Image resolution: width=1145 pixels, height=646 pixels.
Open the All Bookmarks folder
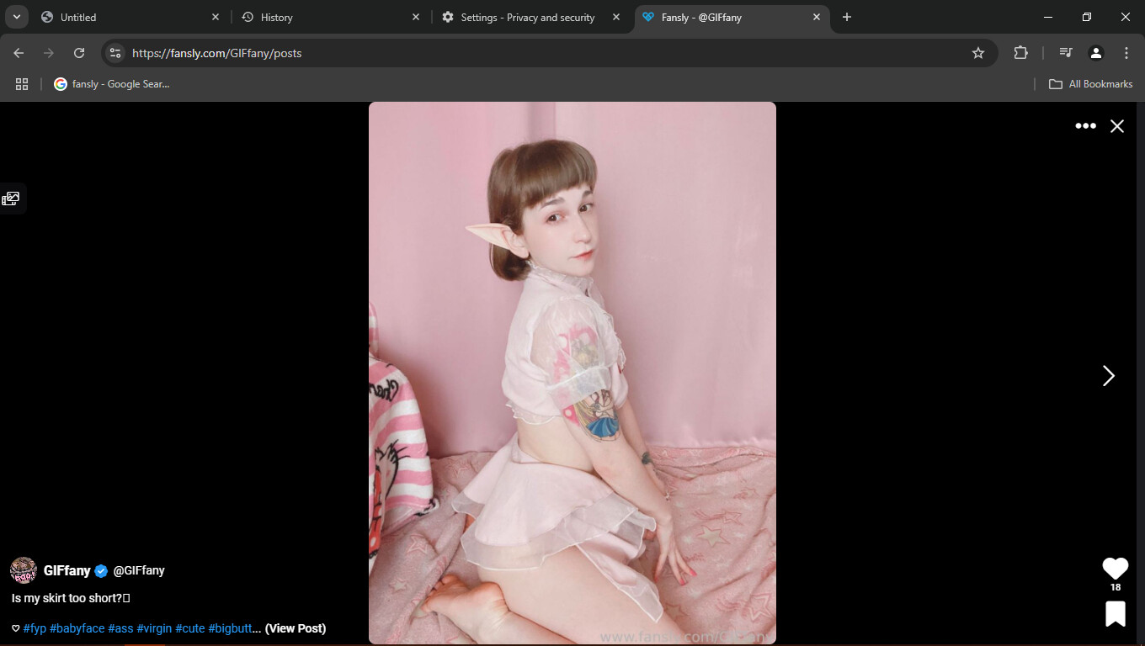coord(1090,84)
